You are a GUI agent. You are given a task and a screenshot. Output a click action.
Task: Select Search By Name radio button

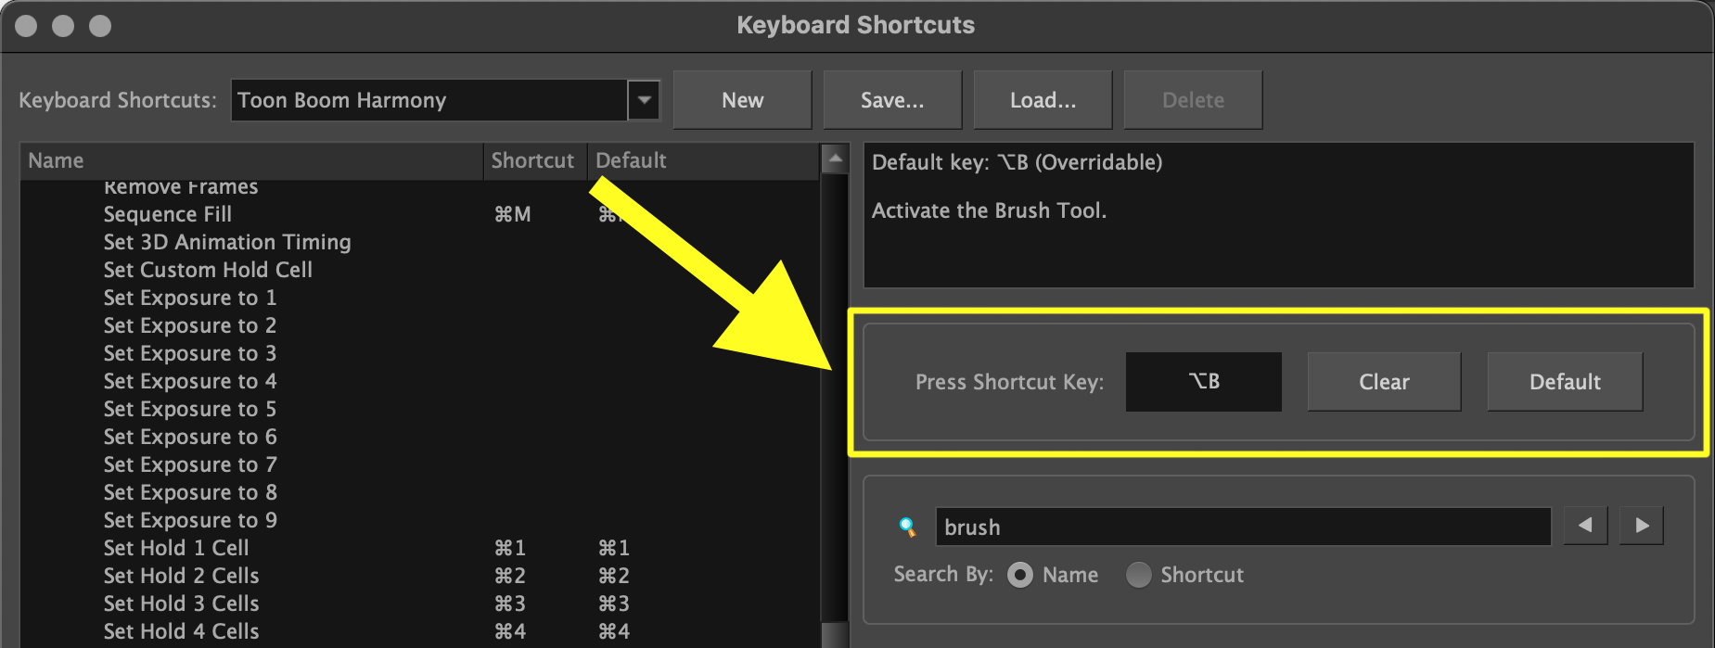(x=1020, y=575)
